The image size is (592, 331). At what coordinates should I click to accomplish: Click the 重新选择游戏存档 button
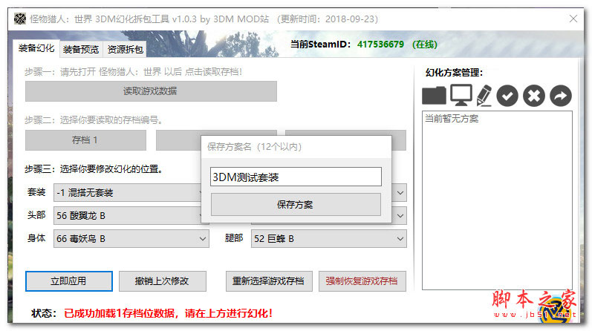click(269, 281)
